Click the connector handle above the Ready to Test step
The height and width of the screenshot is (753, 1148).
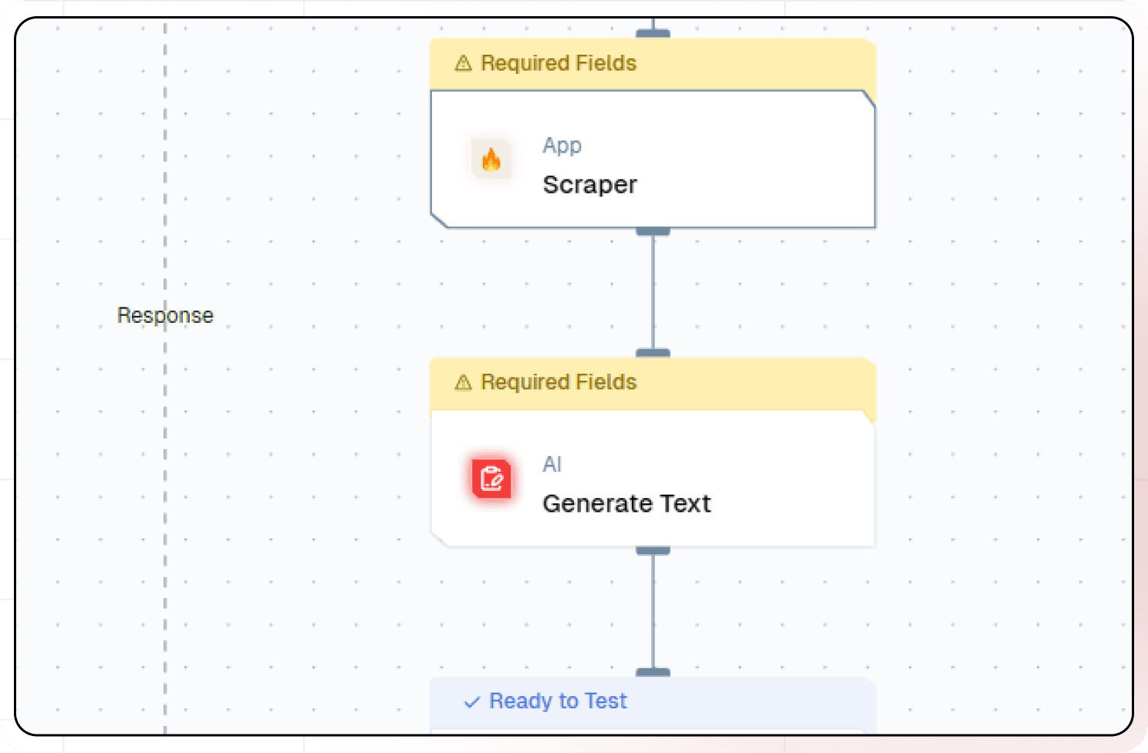pos(653,671)
